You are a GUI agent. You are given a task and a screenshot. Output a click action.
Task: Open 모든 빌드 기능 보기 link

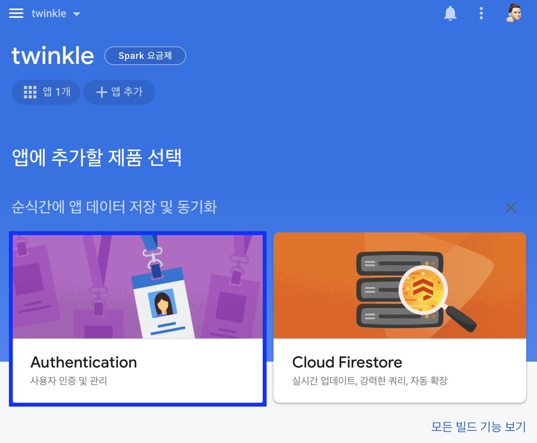point(479,427)
